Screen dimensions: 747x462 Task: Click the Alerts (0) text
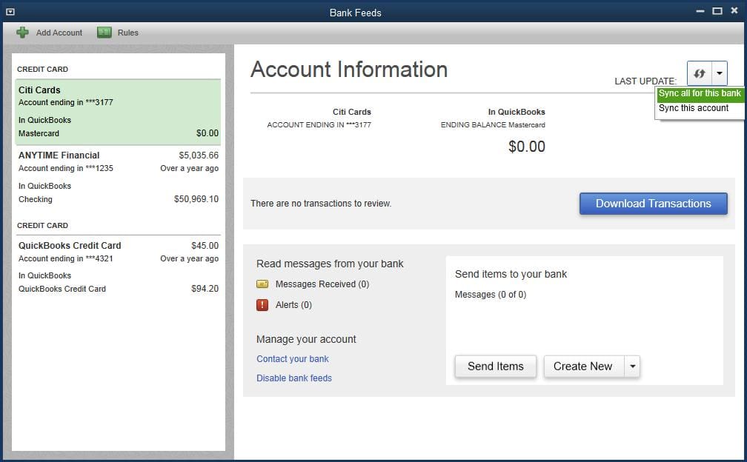[x=293, y=305]
